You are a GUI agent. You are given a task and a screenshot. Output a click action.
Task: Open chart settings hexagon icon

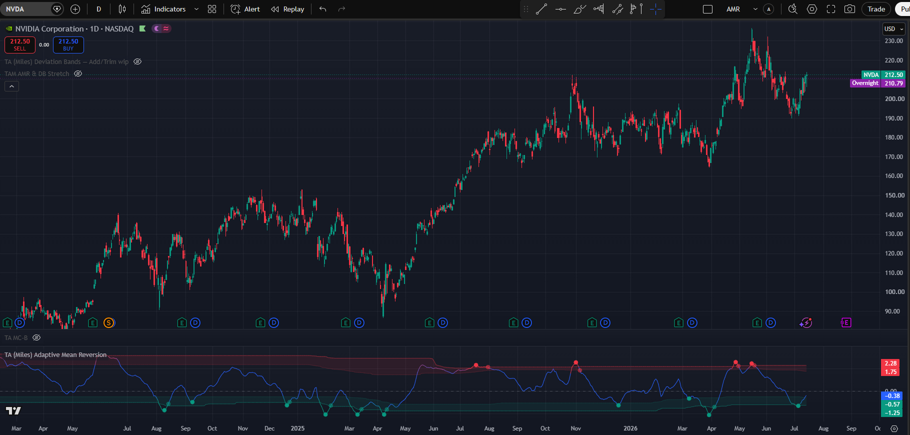tap(812, 9)
